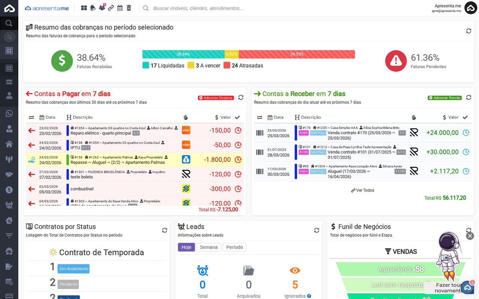Expand the funnel filter icon in sidebar
The image size is (479, 299).
[9, 235]
